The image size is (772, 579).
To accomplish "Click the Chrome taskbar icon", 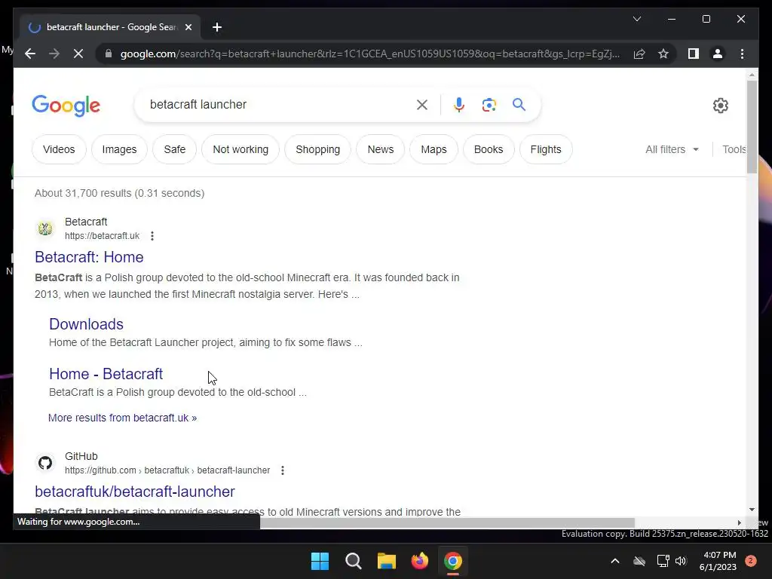I will click(x=453, y=561).
